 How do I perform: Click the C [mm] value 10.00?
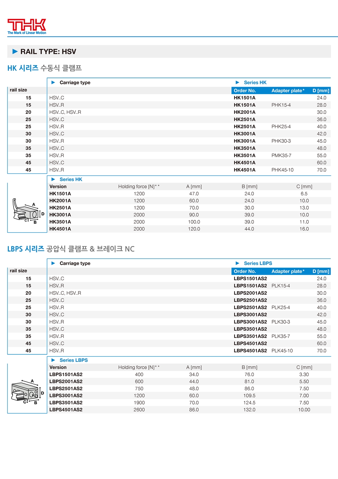click(x=304, y=410)
